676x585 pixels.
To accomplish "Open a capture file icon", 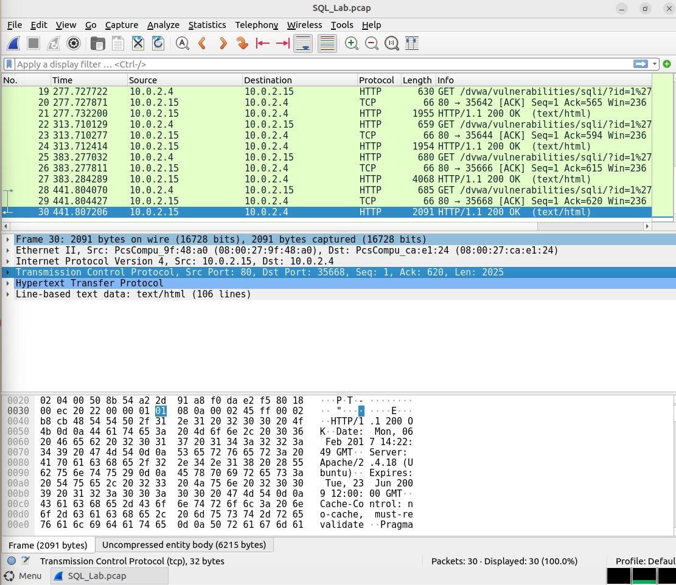I will [x=98, y=44].
